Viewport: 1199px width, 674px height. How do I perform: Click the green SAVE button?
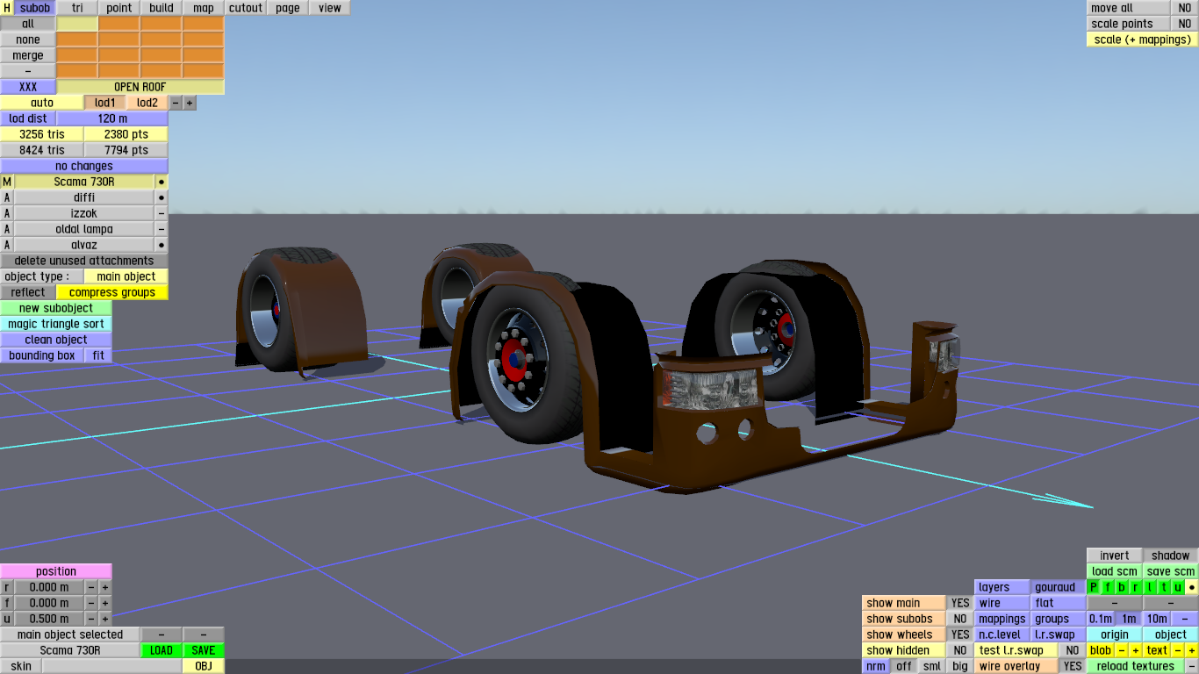coord(204,650)
